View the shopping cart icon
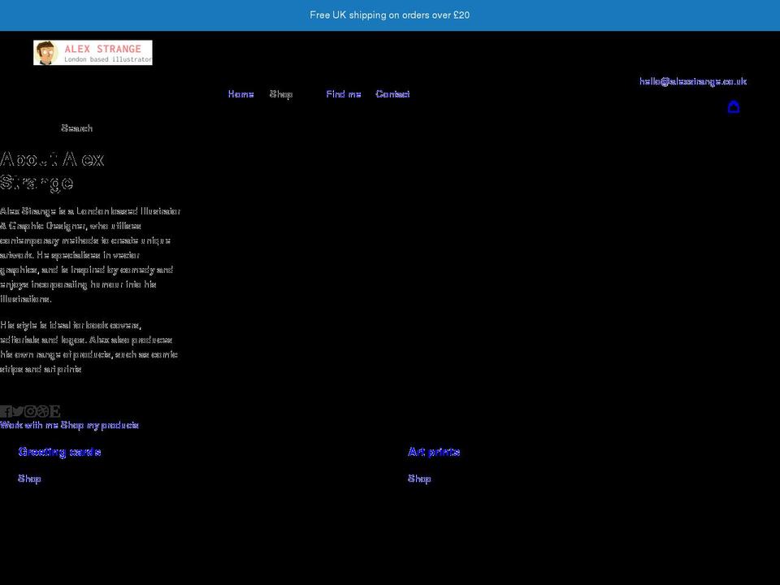The height and width of the screenshot is (585, 780). 734,106
